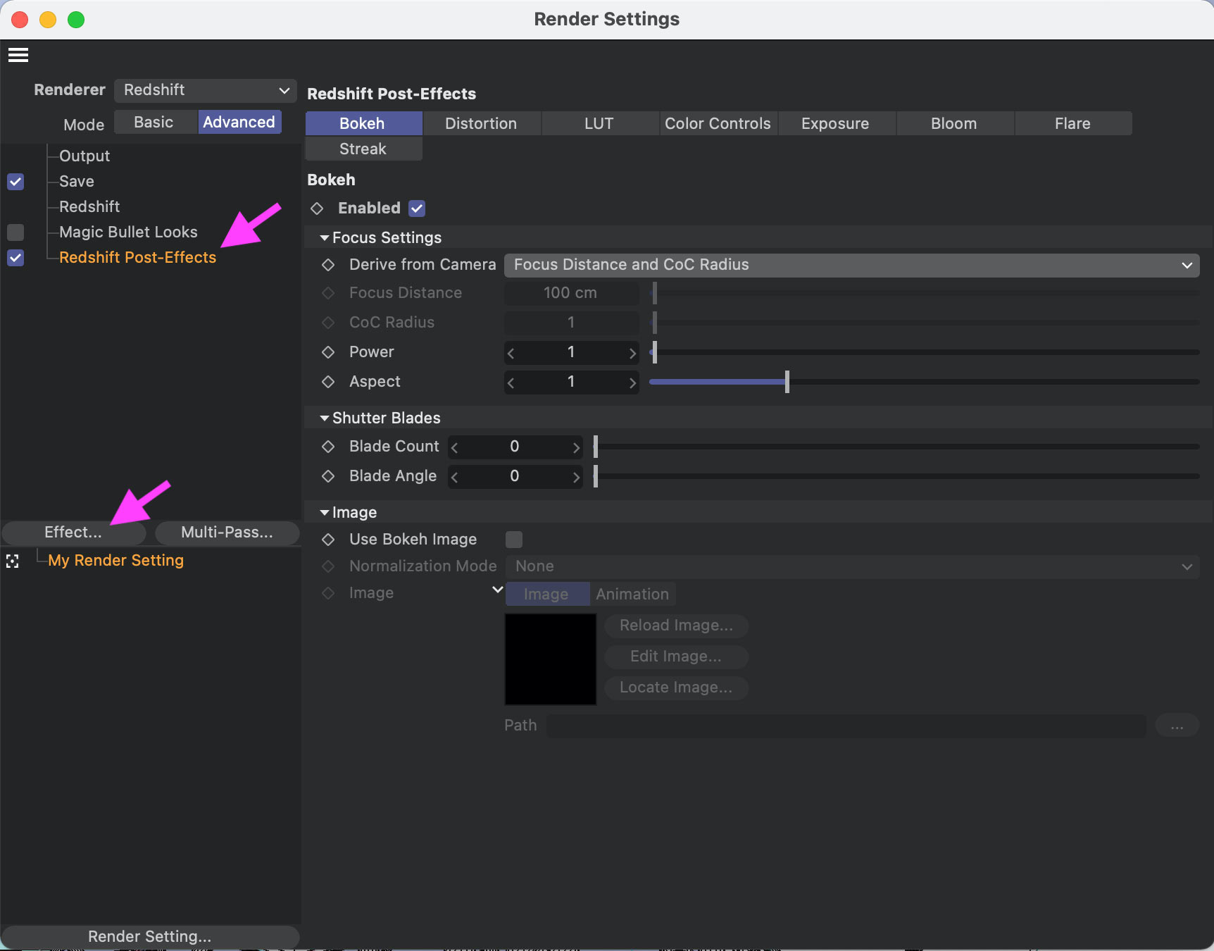Switch to the Bloom tab
The image size is (1214, 951).
click(955, 123)
